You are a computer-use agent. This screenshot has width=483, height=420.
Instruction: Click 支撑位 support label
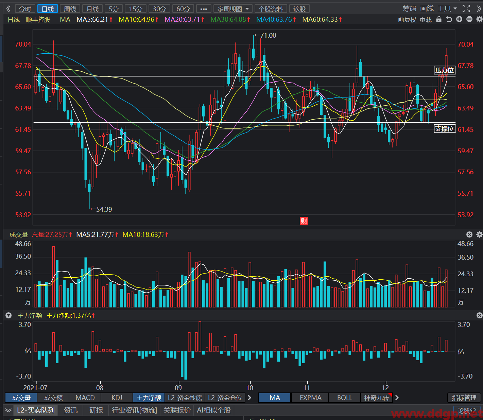click(445, 128)
